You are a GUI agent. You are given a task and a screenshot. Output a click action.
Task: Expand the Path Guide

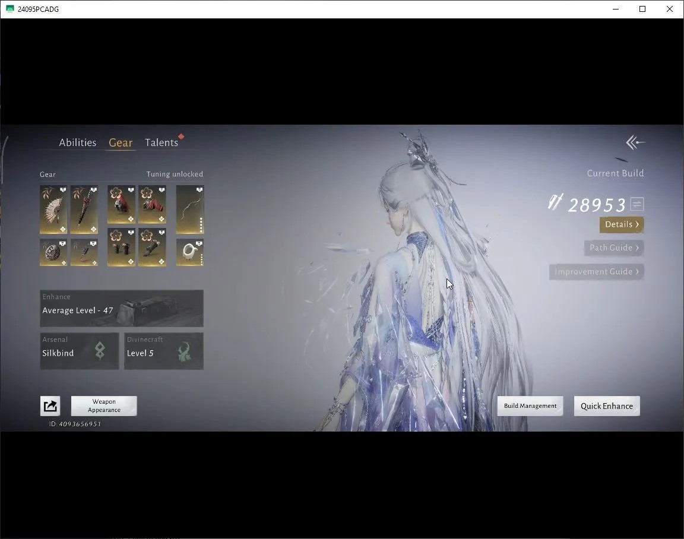point(614,248)
